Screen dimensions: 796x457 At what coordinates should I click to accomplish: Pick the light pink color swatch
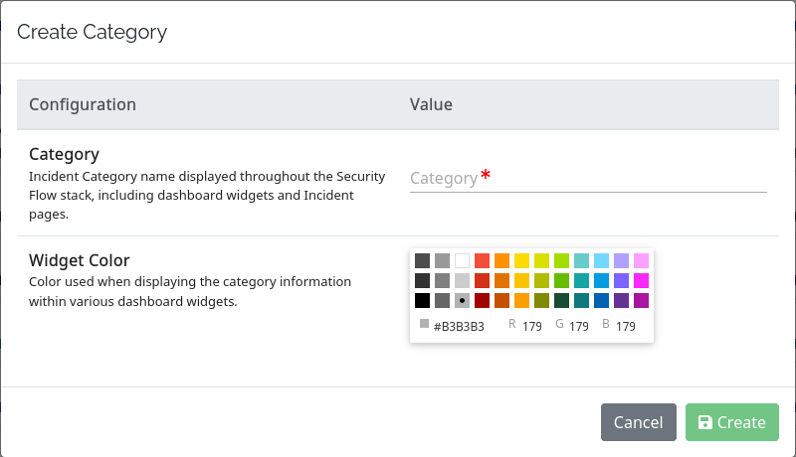pos(641,260)
